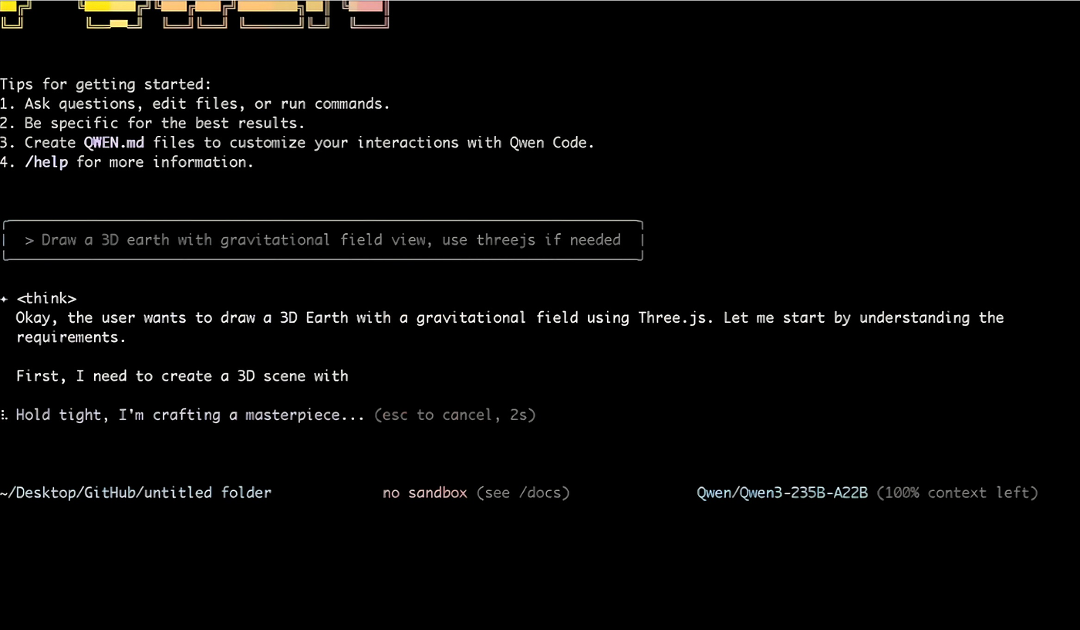Collapse the think reasoning block
This screenshot has width=1080, height=630.
[x=46, y=298]
